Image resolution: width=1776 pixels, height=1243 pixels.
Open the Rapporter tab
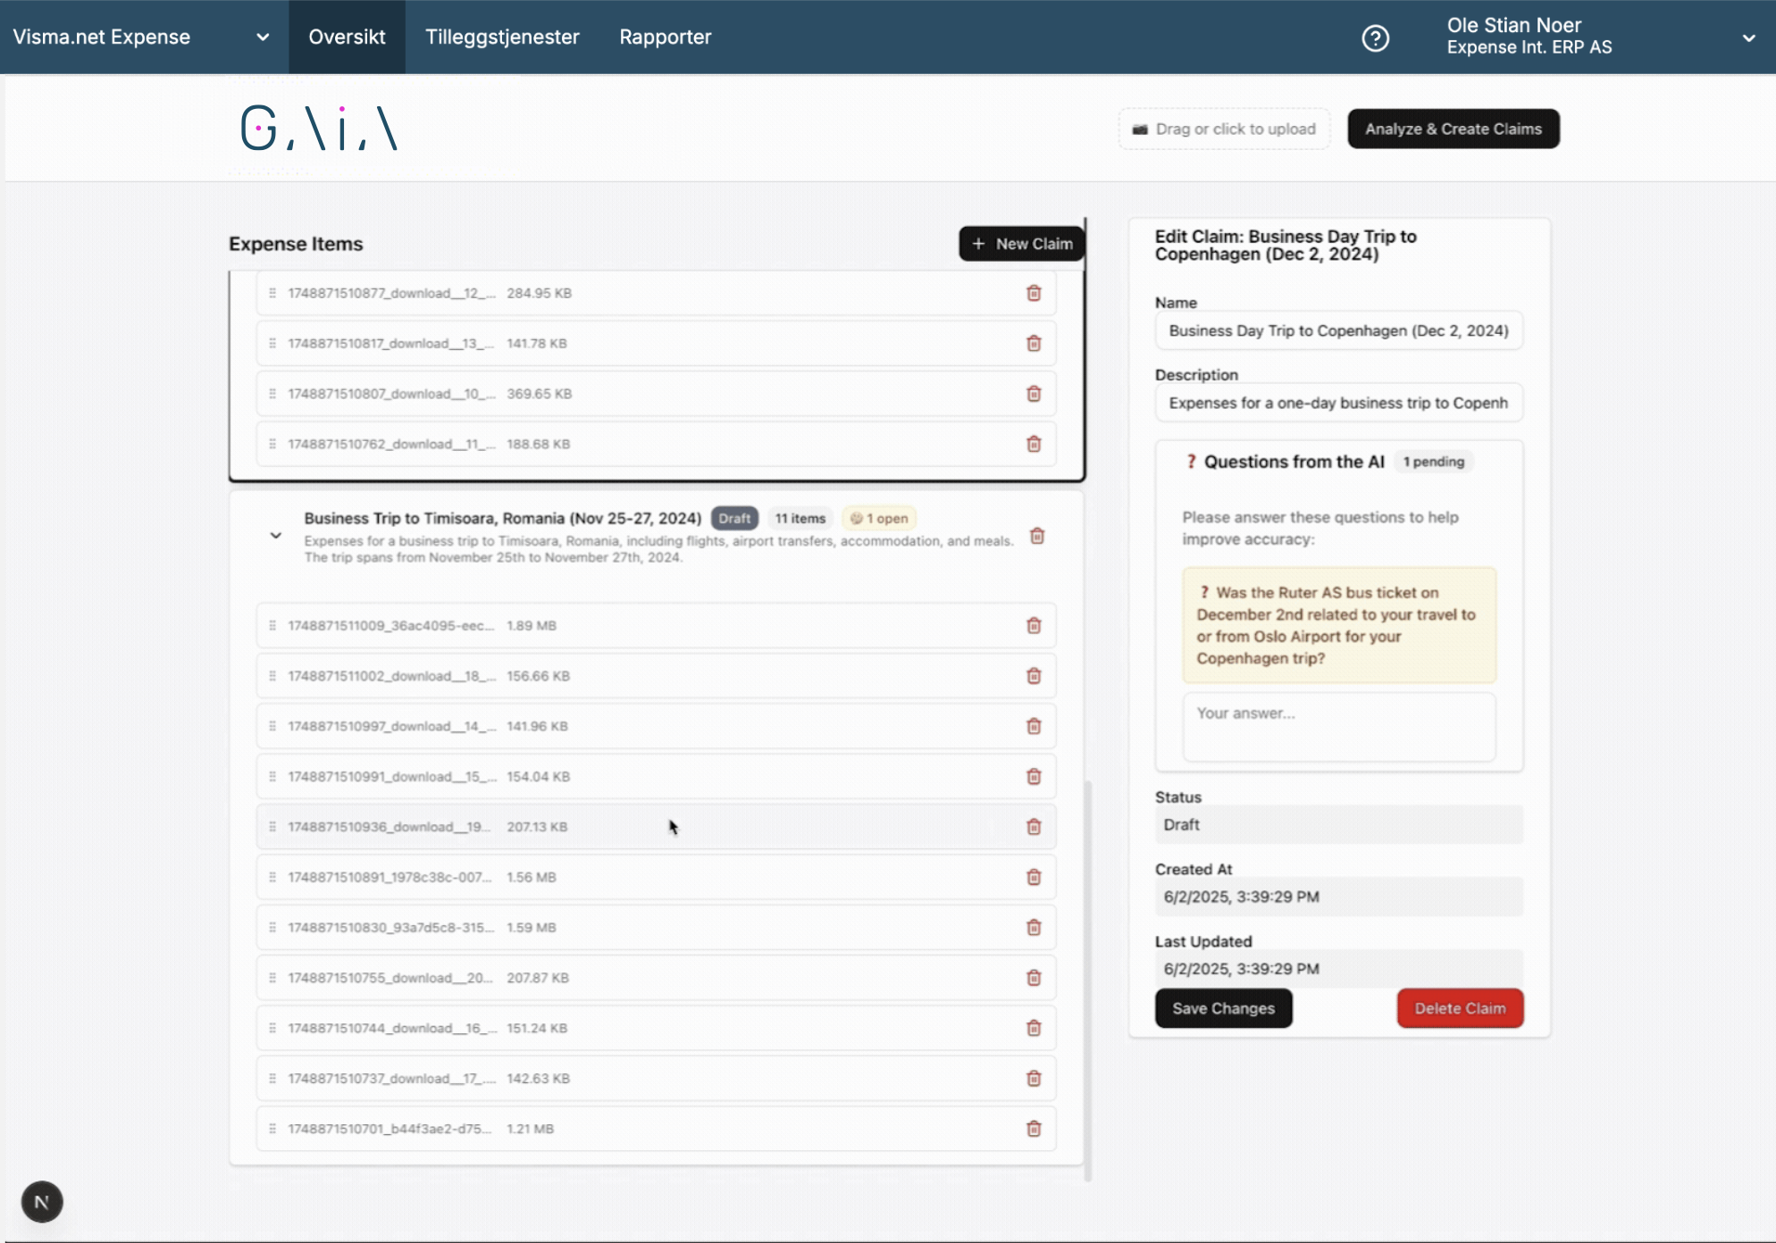tap(666, 38)
